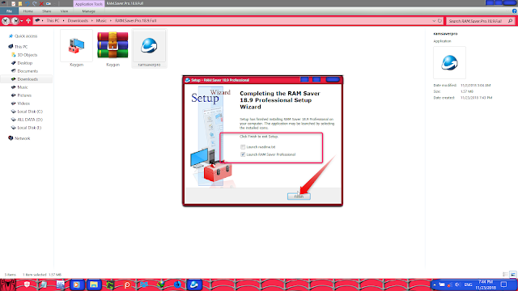Open File Explorer taskbar icon

tap(94, 285)
